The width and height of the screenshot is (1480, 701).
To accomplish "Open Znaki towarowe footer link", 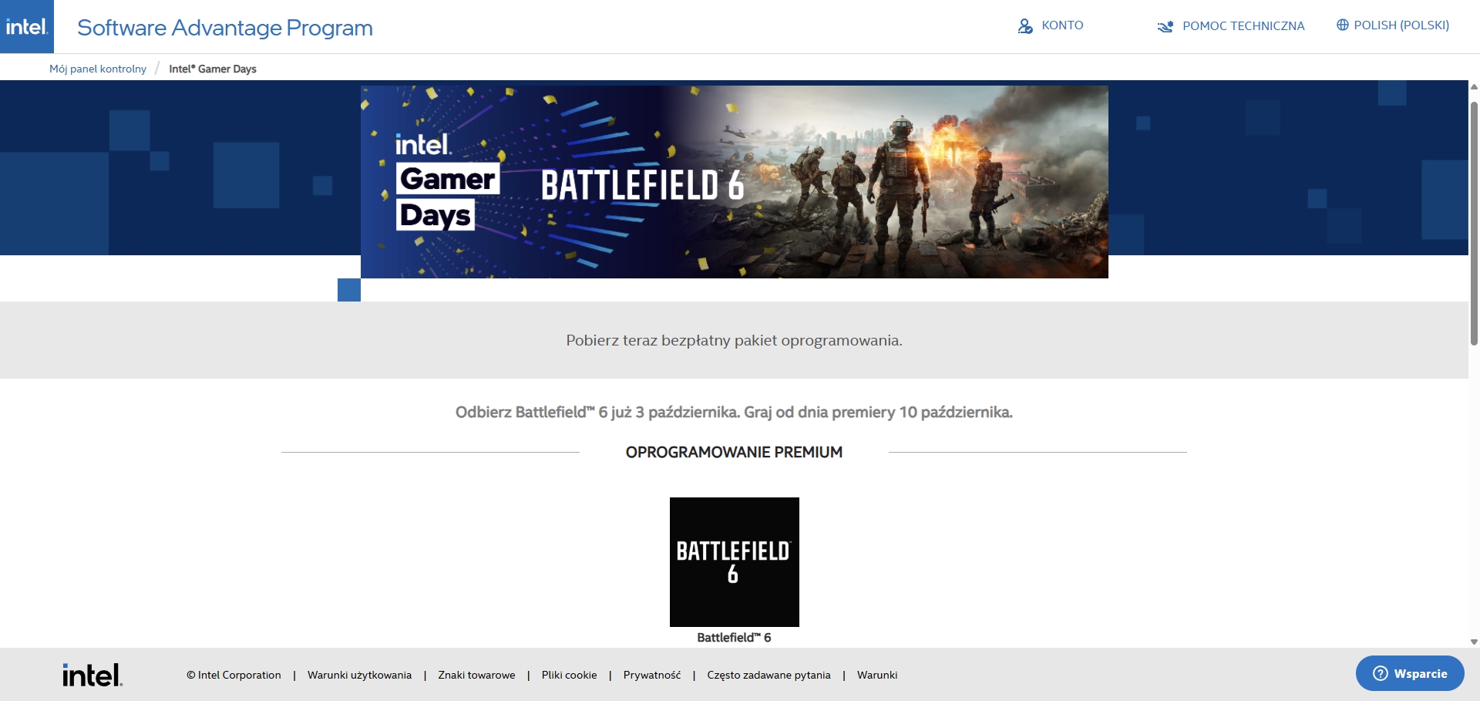I will [x=476, y=676].
